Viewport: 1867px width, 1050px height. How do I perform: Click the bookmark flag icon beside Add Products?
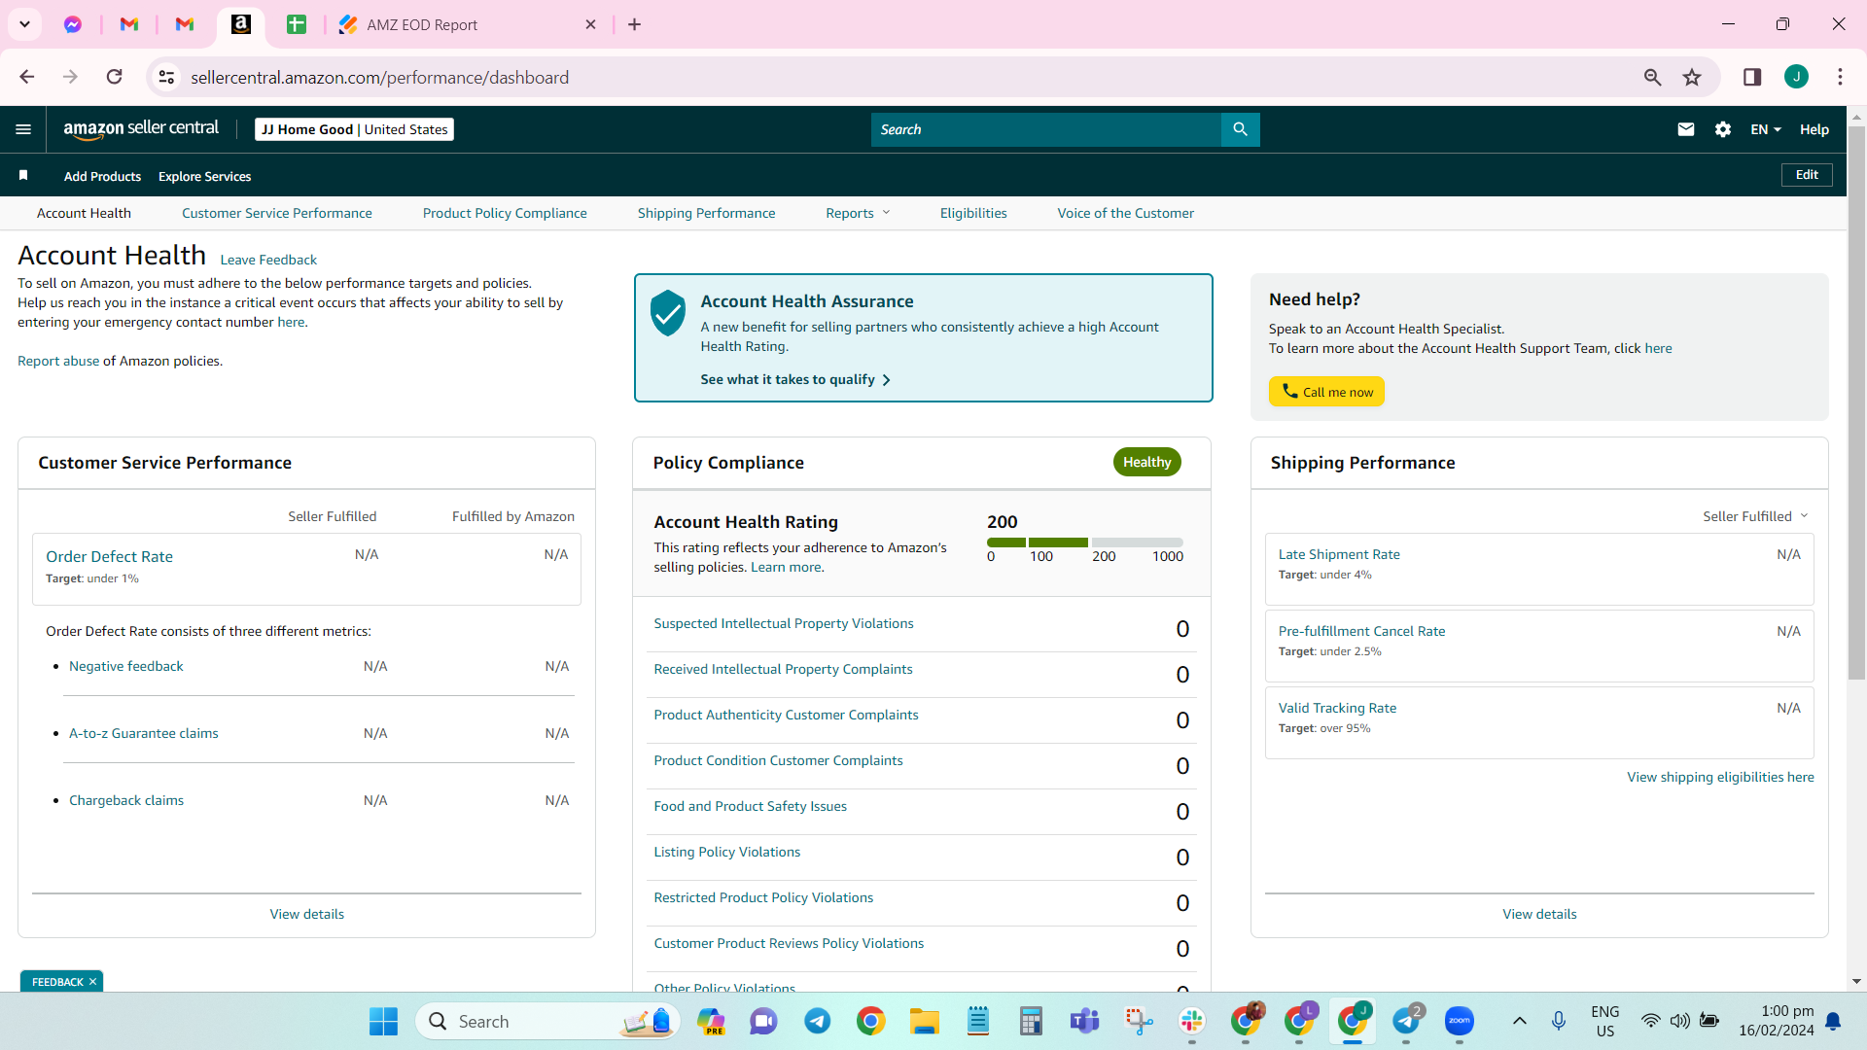click(x=23, y=175)
